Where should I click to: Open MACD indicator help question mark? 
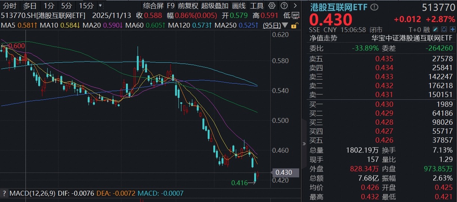click(x=4, y=193)
